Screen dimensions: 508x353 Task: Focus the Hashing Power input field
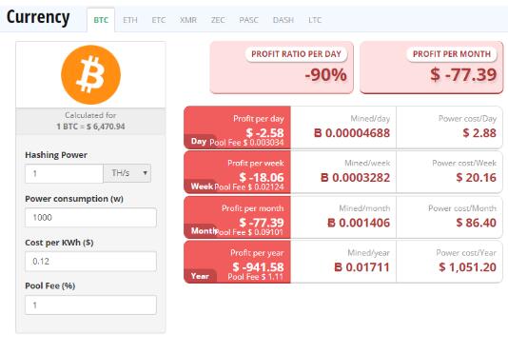coord(64,173)
